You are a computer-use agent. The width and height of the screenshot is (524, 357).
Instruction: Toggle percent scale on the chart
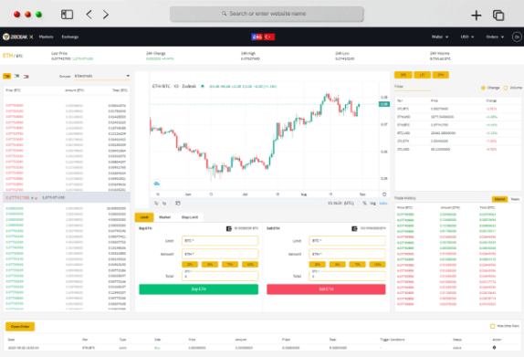[364, 204]
